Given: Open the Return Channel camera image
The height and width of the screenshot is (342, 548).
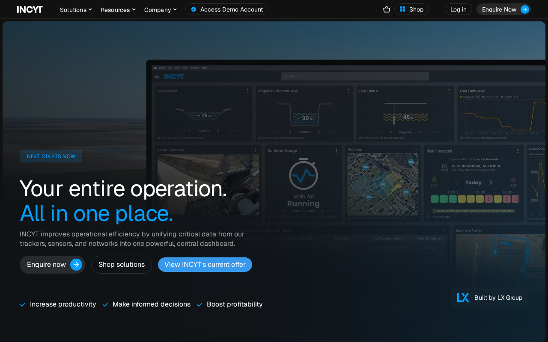Looking at the screenshot, I should (x=208, y=185).
